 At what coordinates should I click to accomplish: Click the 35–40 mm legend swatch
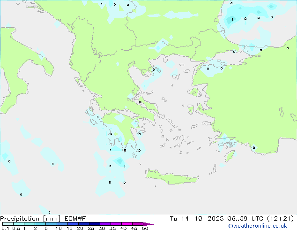pos(116,224)
